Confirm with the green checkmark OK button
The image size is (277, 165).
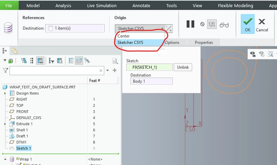click(x=248, y=24)
